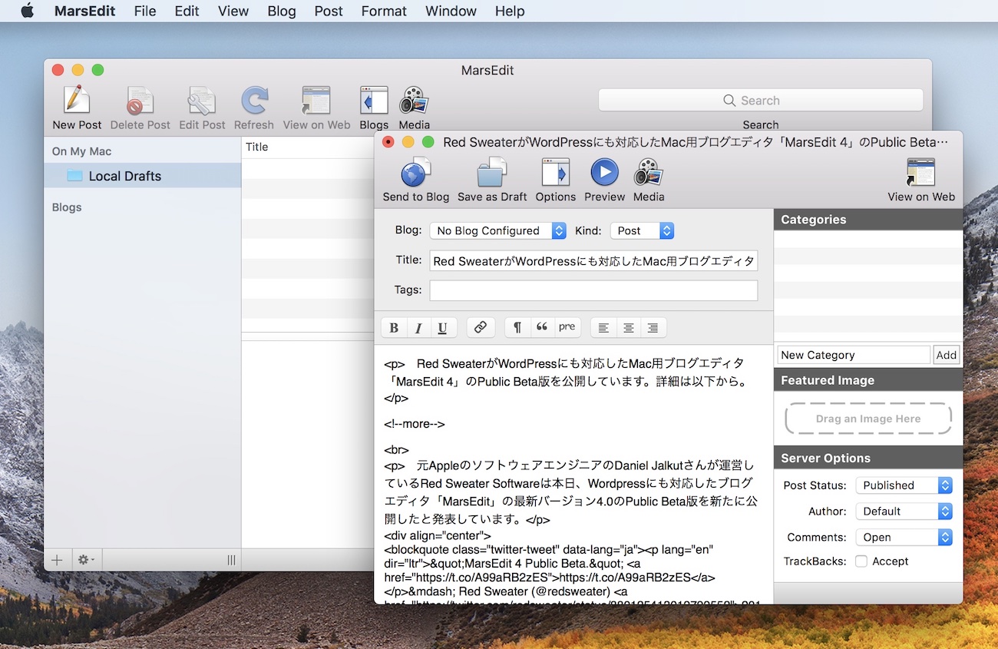This screenshot has width=998, height=649.
Task: Open the Window menu
Action: [451, 11]
